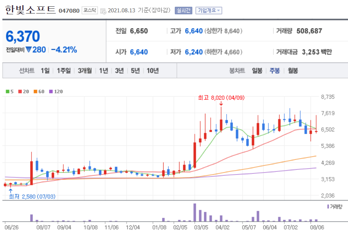Viewport: 348px width, 235px height.
Task: Click the current price 6,370
Action: pos(23,36)
